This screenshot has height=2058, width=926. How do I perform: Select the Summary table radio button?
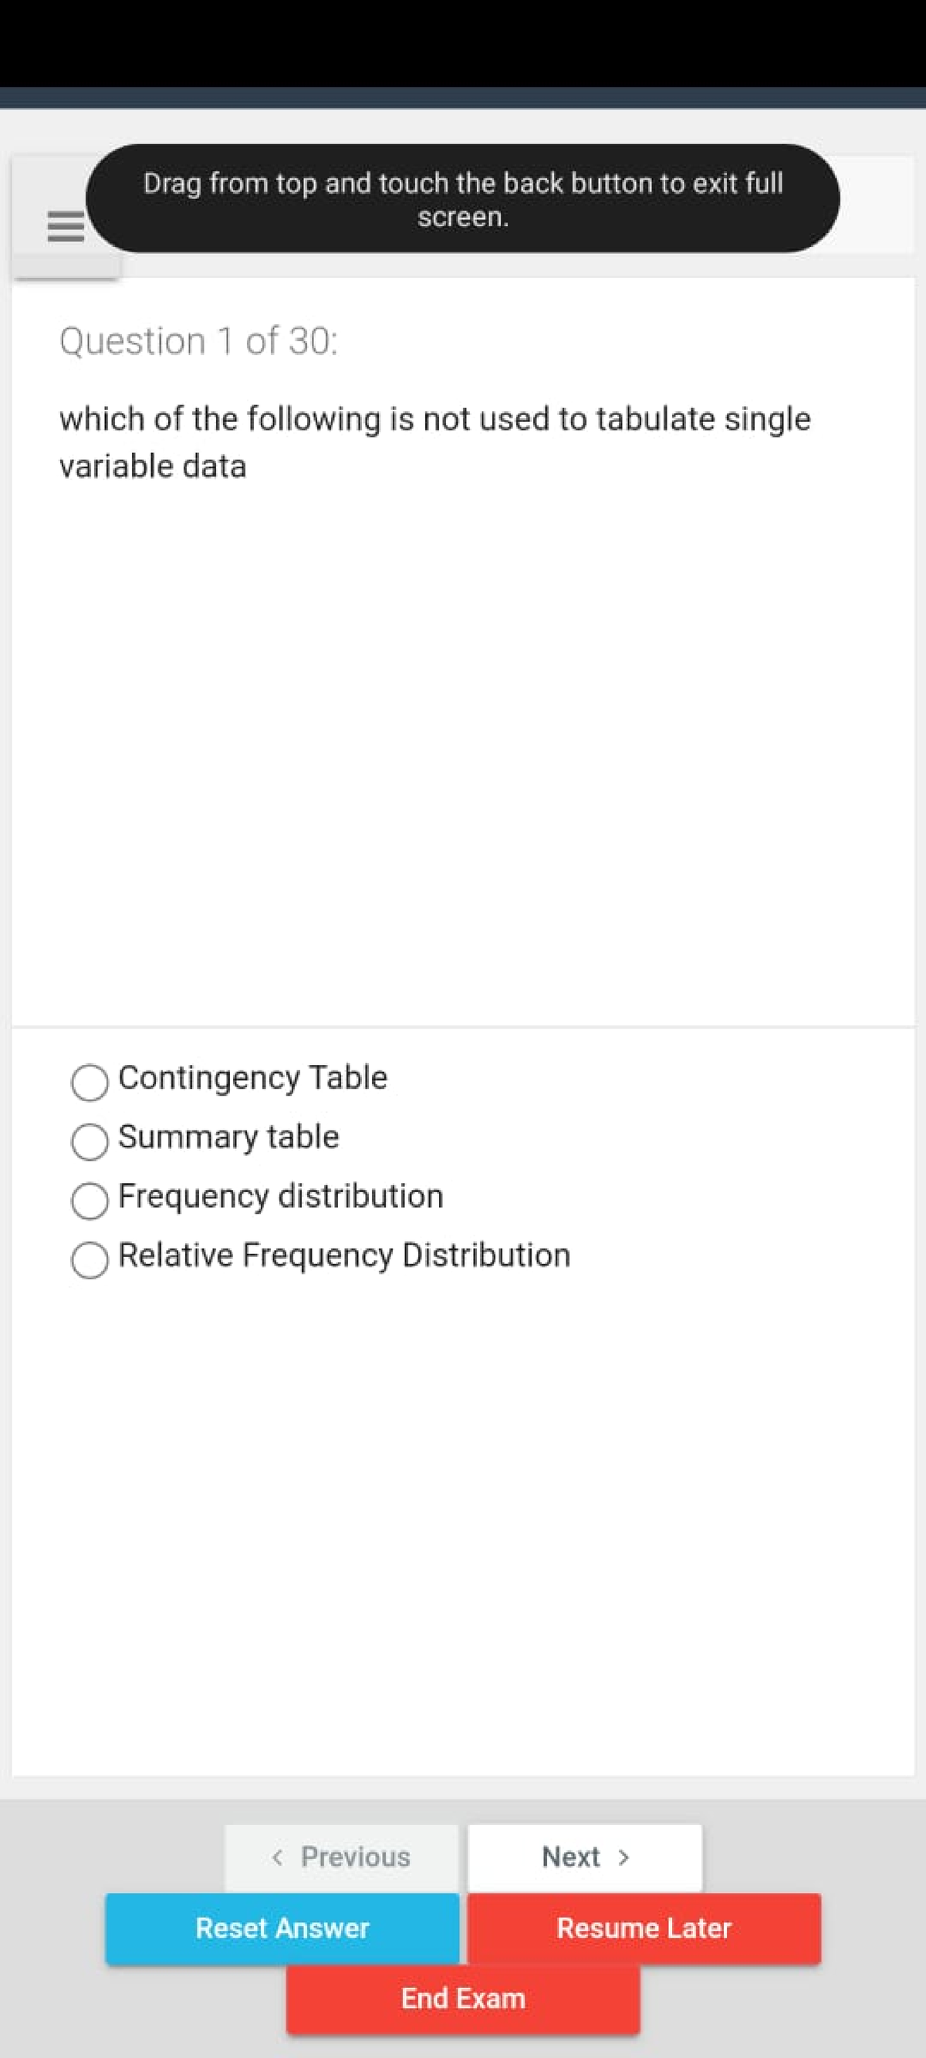(90, 1141)
